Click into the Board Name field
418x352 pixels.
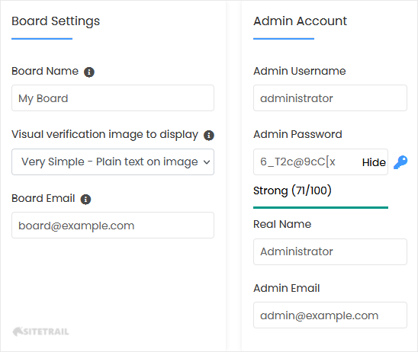pos(113,98)
